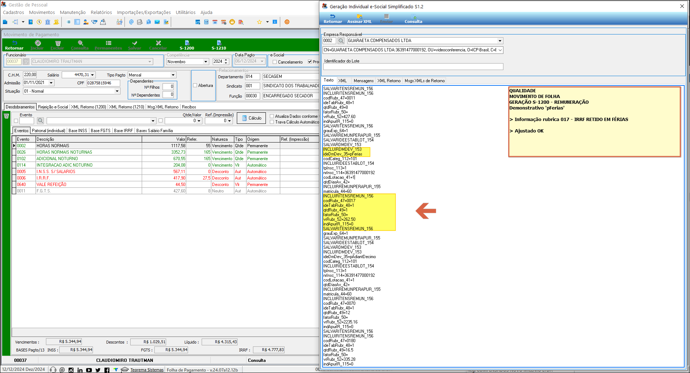
Task: Open the Qtde/Valor dropdown arrow
Action: [x=199, y=121]
